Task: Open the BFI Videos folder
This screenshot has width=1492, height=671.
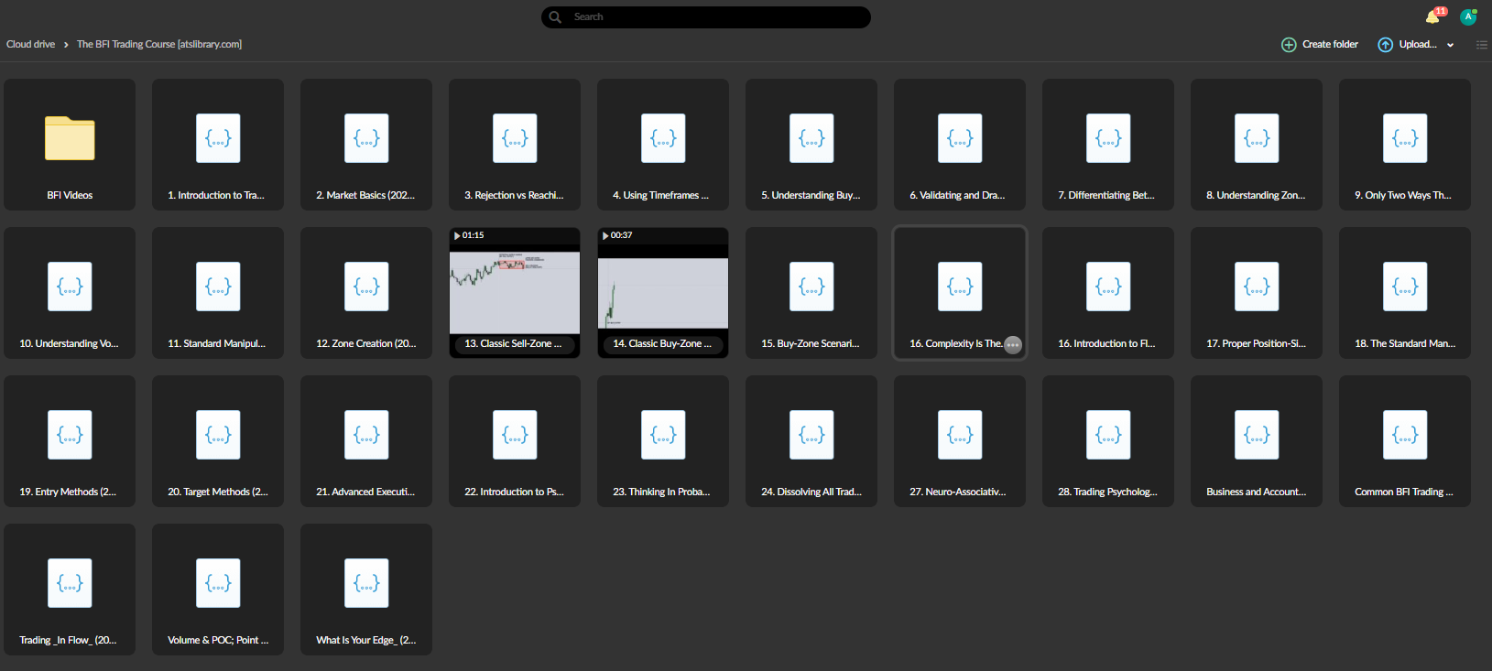Action: [x=70, y=139]
